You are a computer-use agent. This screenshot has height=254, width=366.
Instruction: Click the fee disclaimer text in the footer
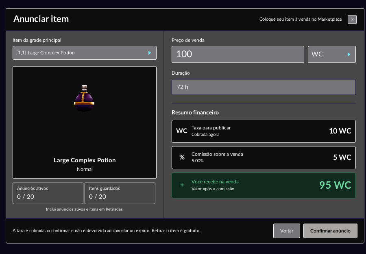point(107,231)
